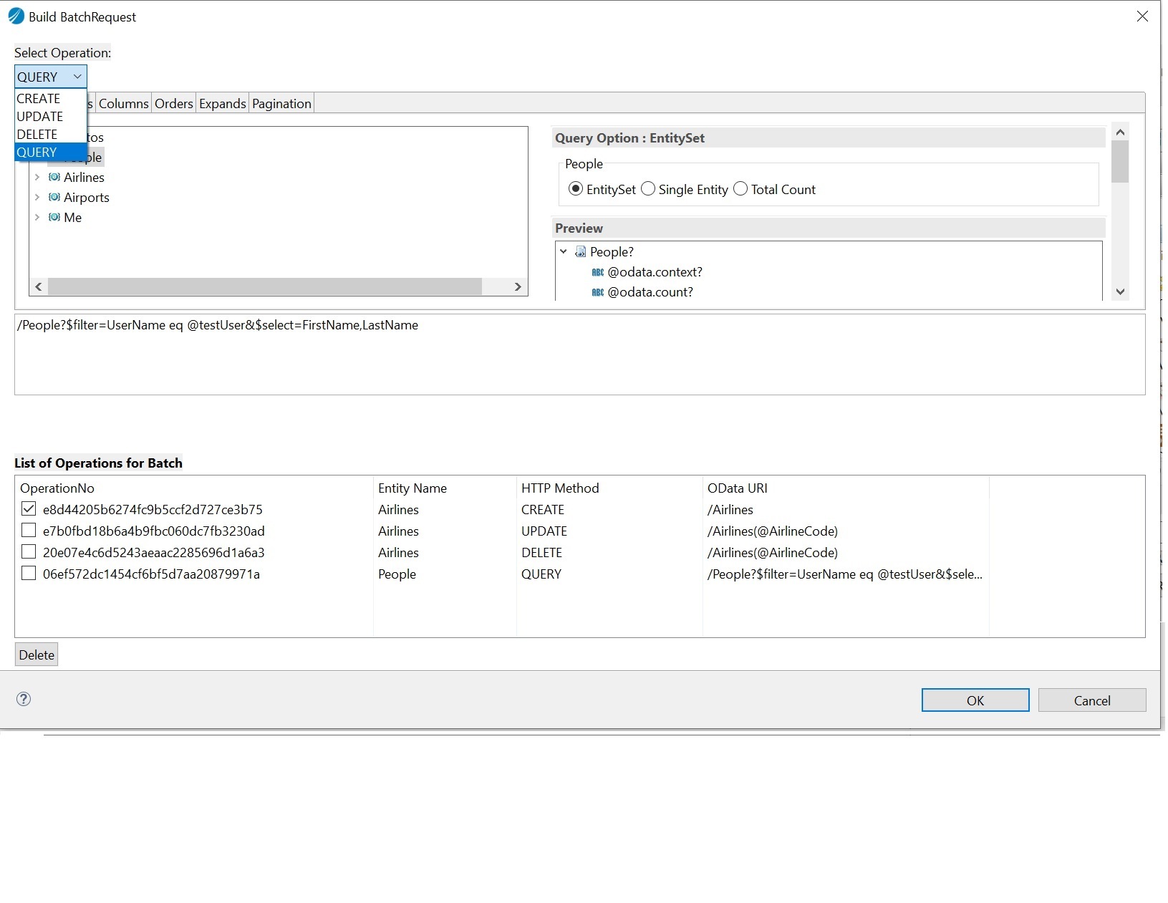Click the @odata.count? string type icon
This screenshot has width=1168, height=903.
pyautogui.click(x=598, y=292)
